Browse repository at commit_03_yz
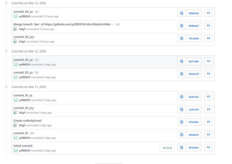This screenshot has width=232, height=164. pyautogui.click(x=209, y=61)
